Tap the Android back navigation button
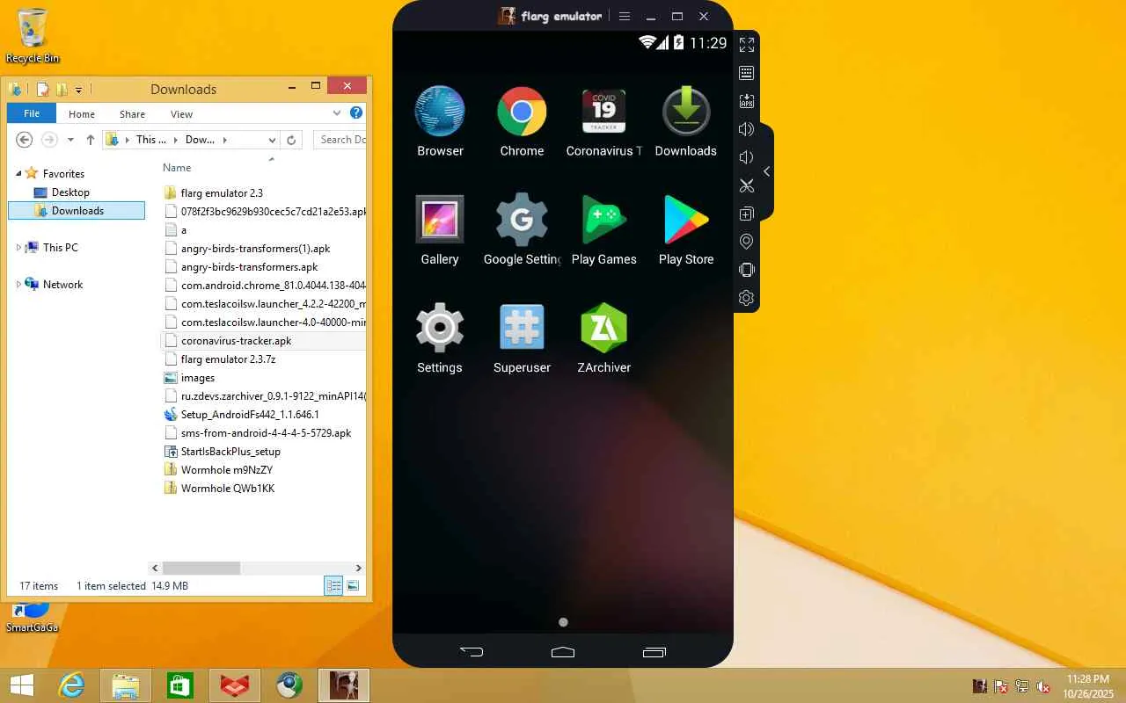This screenshot has width=1126, height=703. (x=472, y=652)
